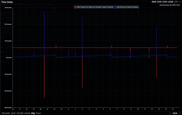Click the '100 Seconds' y-axis label
This screenshot has width=182, height=115.
(8, 41)
